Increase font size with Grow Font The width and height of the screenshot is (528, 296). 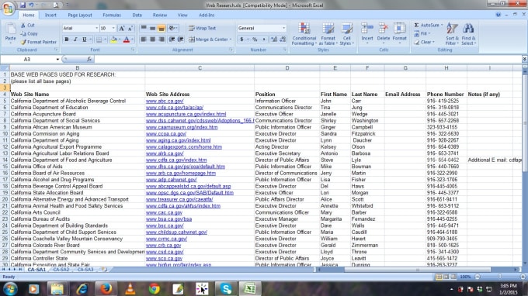pyautogui.click(x=122, y=28)
